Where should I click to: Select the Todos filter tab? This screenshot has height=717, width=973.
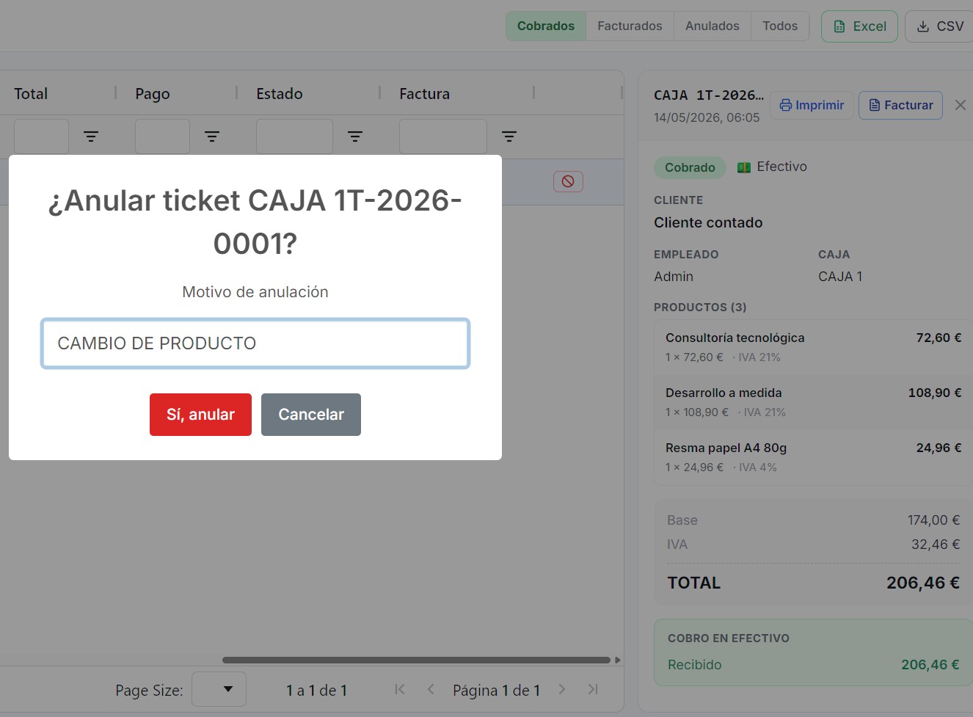point(780,26)
